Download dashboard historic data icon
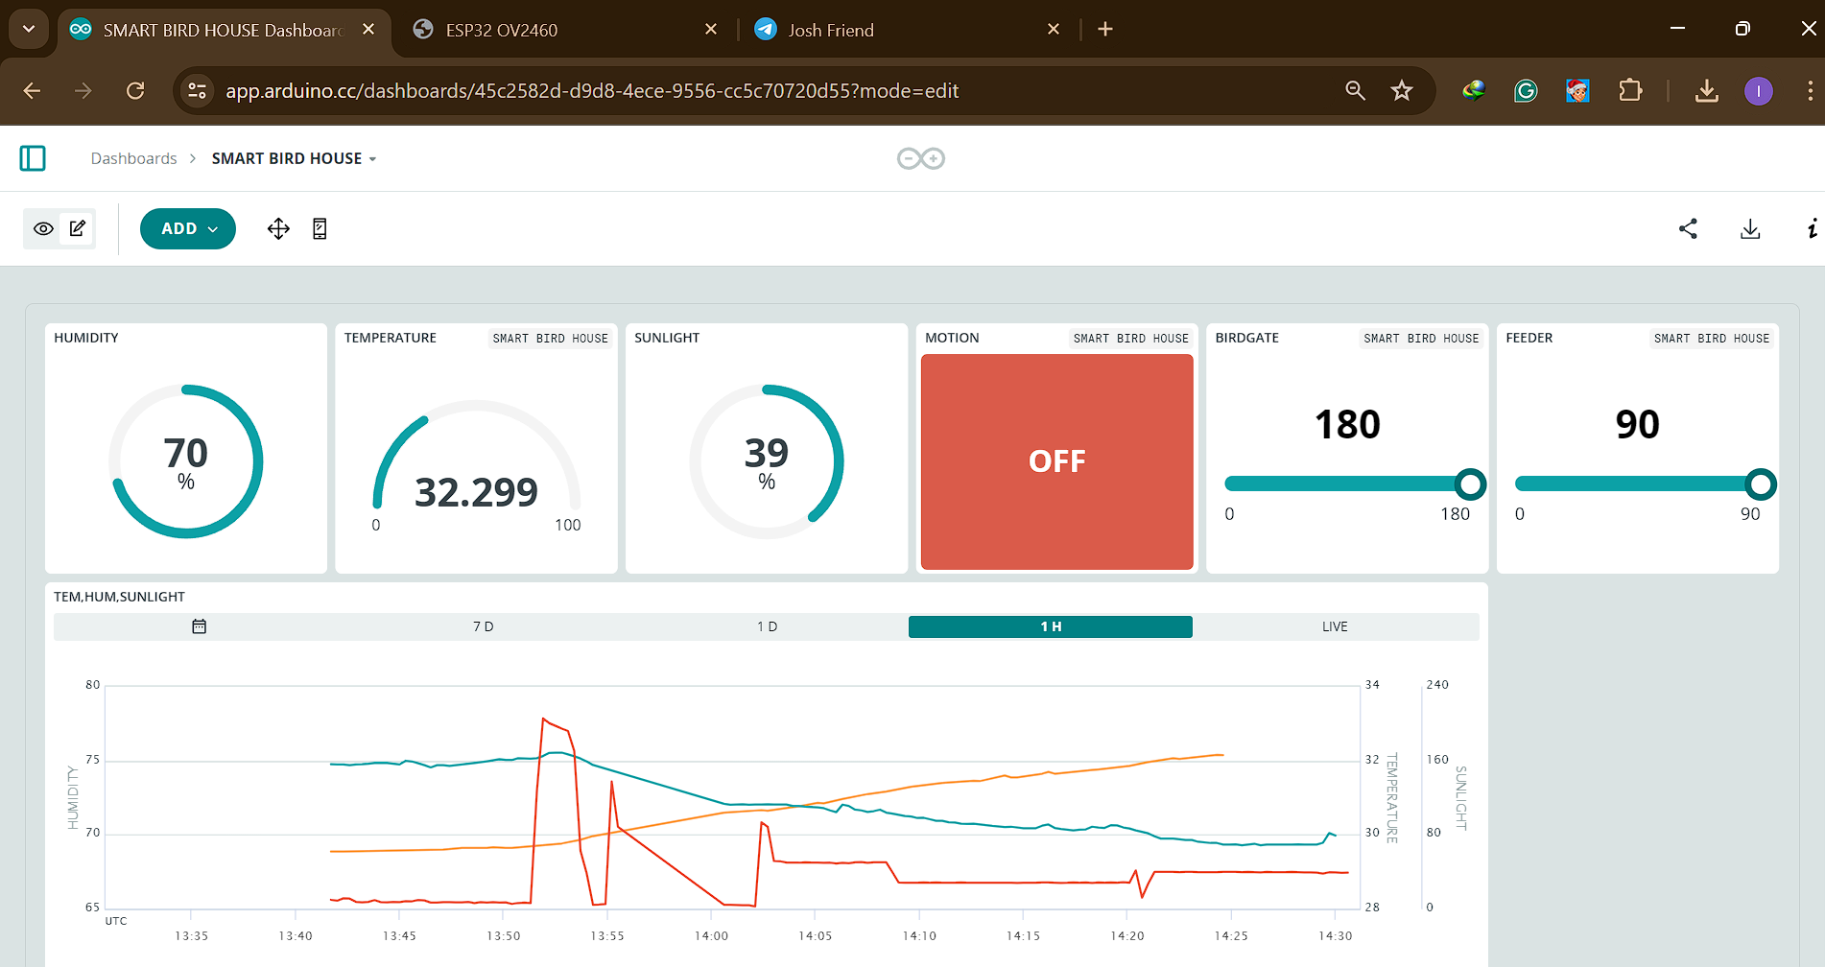 1750,228
